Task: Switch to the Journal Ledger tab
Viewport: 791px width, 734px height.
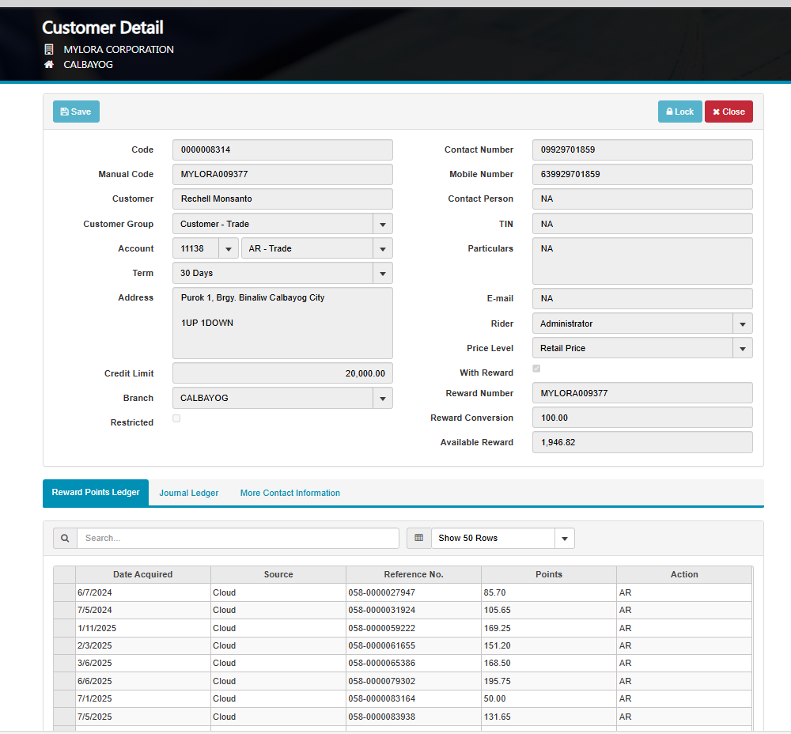Action: point(189,493)
